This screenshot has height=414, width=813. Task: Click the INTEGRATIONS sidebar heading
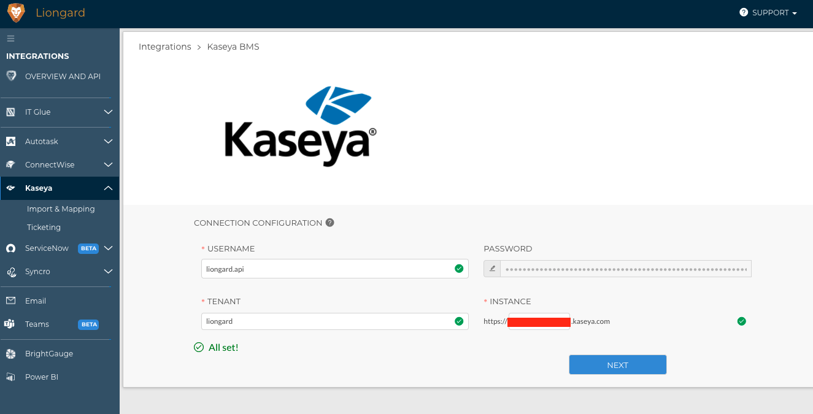coord(37,56)
